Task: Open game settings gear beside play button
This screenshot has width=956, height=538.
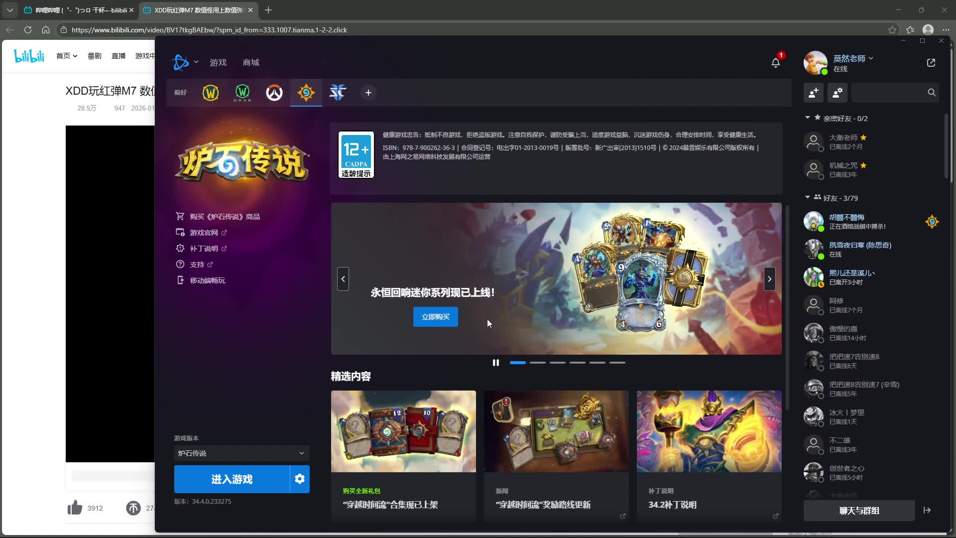Action: [299, 479]
